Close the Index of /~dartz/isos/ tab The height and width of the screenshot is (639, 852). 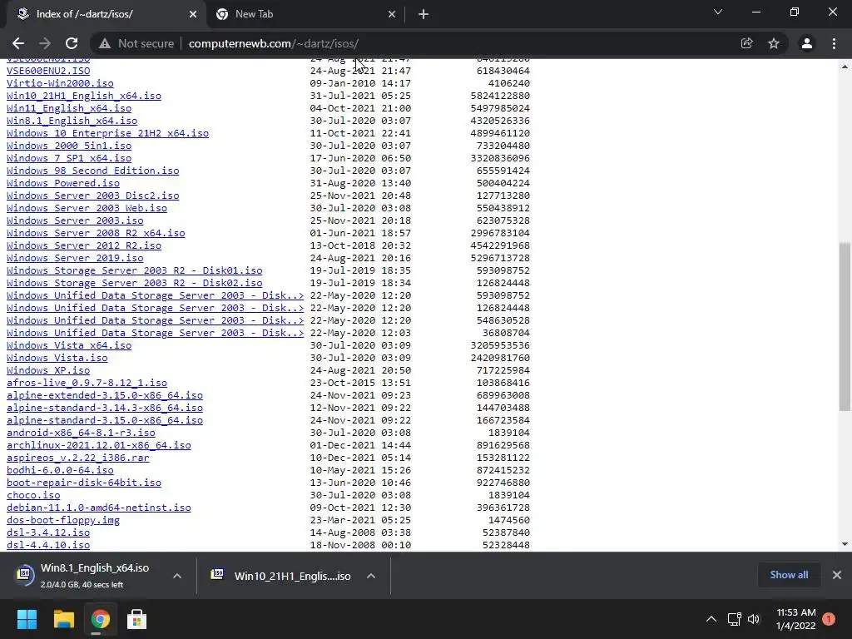coord(193,14)
